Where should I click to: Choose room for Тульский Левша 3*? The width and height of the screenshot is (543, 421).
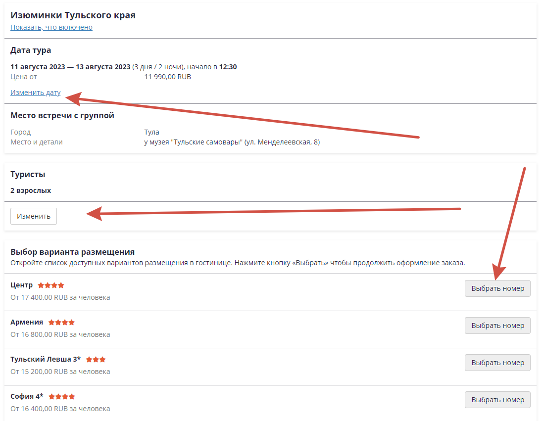tap(497, 363)
